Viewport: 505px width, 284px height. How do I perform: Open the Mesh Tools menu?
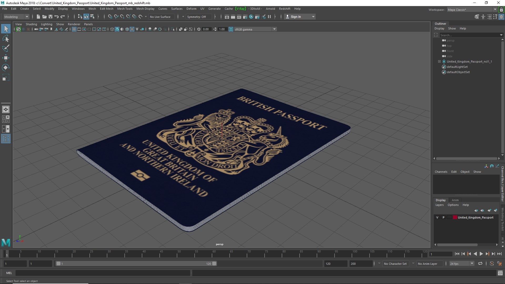click(x=125, y=9)
